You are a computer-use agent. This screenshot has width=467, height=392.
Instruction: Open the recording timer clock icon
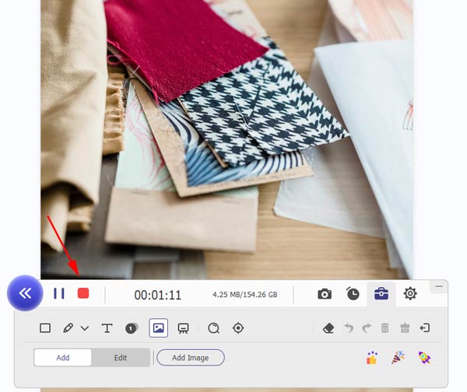pos(353,294)
